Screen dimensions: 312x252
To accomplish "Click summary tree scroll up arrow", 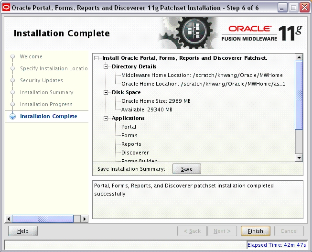I will (299, 57).
